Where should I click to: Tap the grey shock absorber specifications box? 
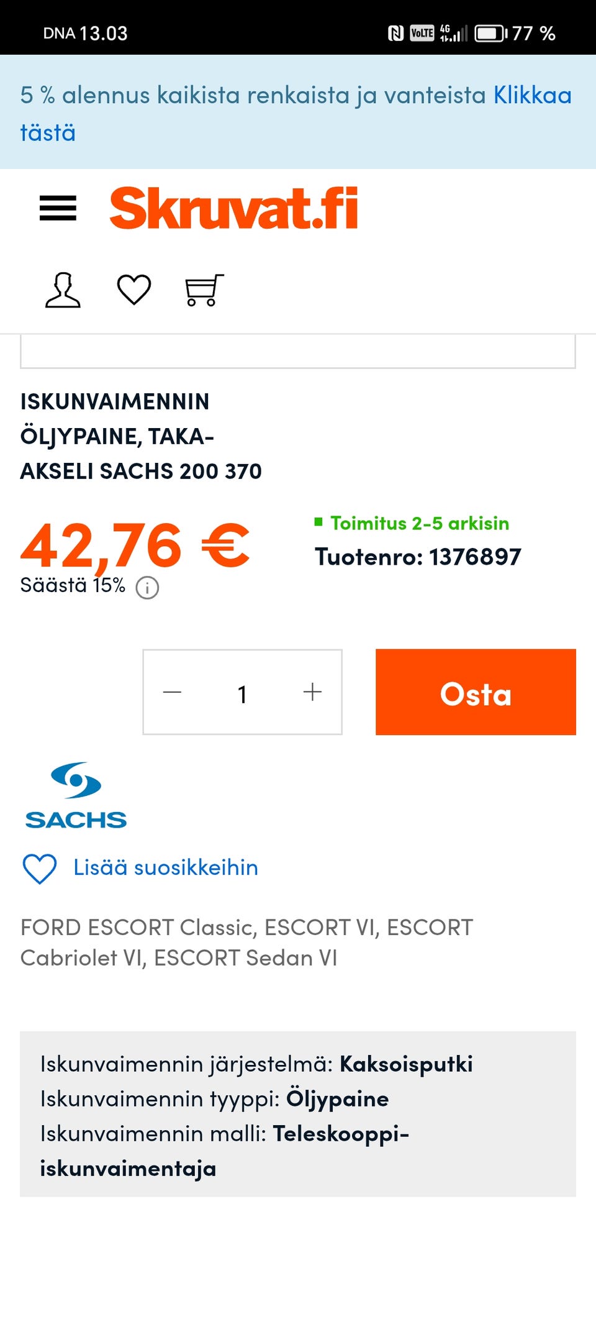tap(298, 1114)
